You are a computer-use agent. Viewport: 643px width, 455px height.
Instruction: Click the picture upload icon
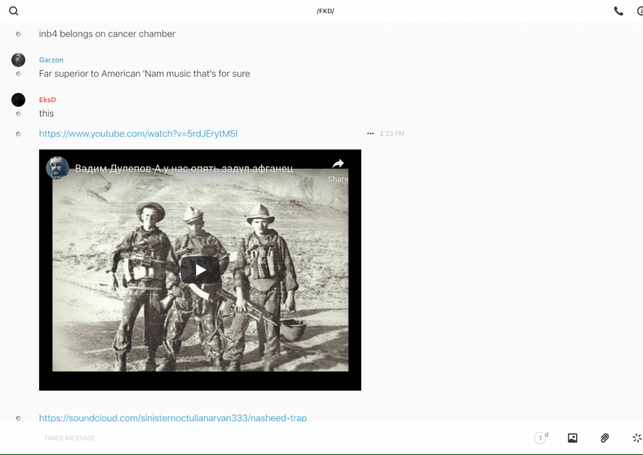tap(572, 438)
